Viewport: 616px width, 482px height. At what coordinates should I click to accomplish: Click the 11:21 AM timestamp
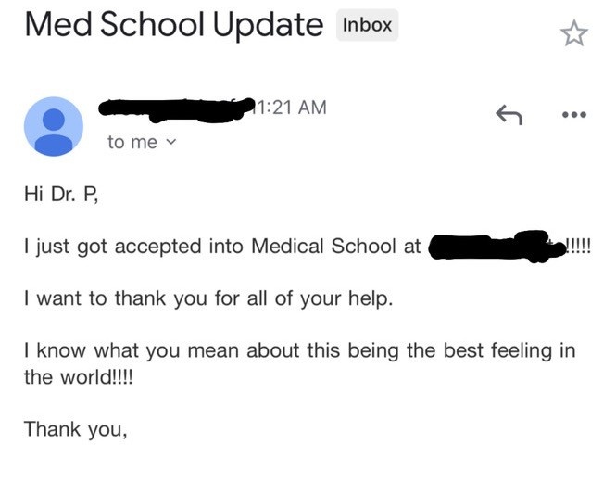coord(292,108)
